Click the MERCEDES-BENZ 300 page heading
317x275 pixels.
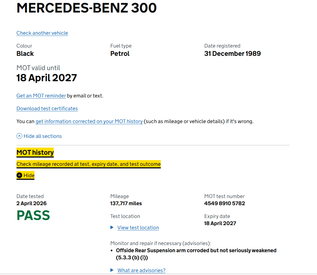(87, 8)
